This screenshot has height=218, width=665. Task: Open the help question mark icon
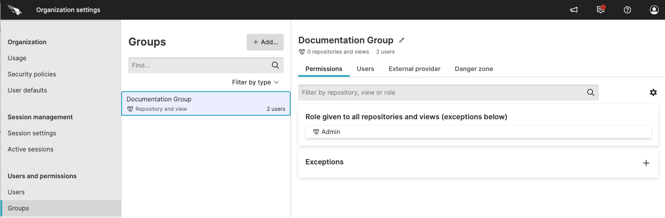pyautogui.click(x=627, y=10)
